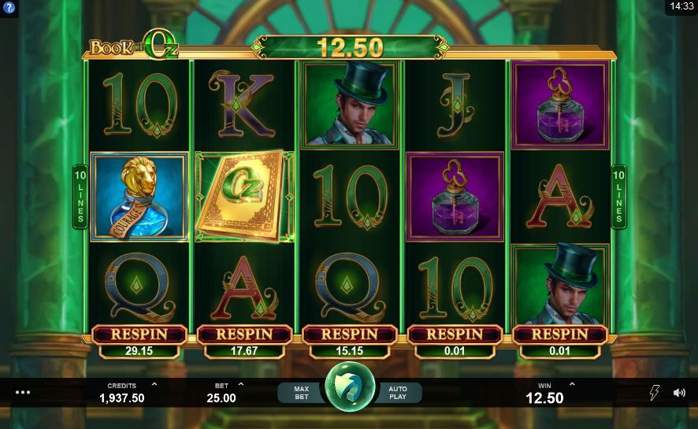This screenshot has width=698, height=429.
Task: Respin the third reel for 15.15
Action: click(x=350, y=342)
